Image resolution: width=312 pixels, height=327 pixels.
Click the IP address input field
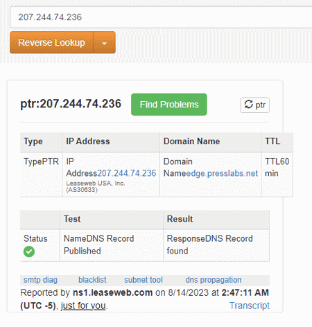click(161, 17)
